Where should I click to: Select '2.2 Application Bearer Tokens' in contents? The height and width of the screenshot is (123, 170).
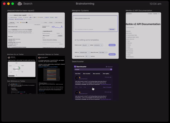[x=132, y=37]
